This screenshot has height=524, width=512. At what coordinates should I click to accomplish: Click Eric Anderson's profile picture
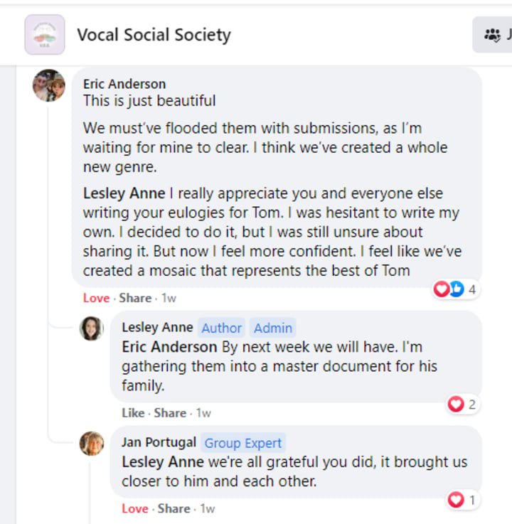[x=49, y=85]
